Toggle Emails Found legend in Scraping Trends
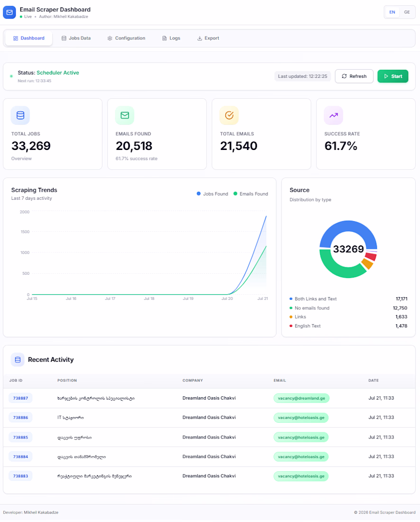This screenshot has height=522, width=420. tap(251, 194)
